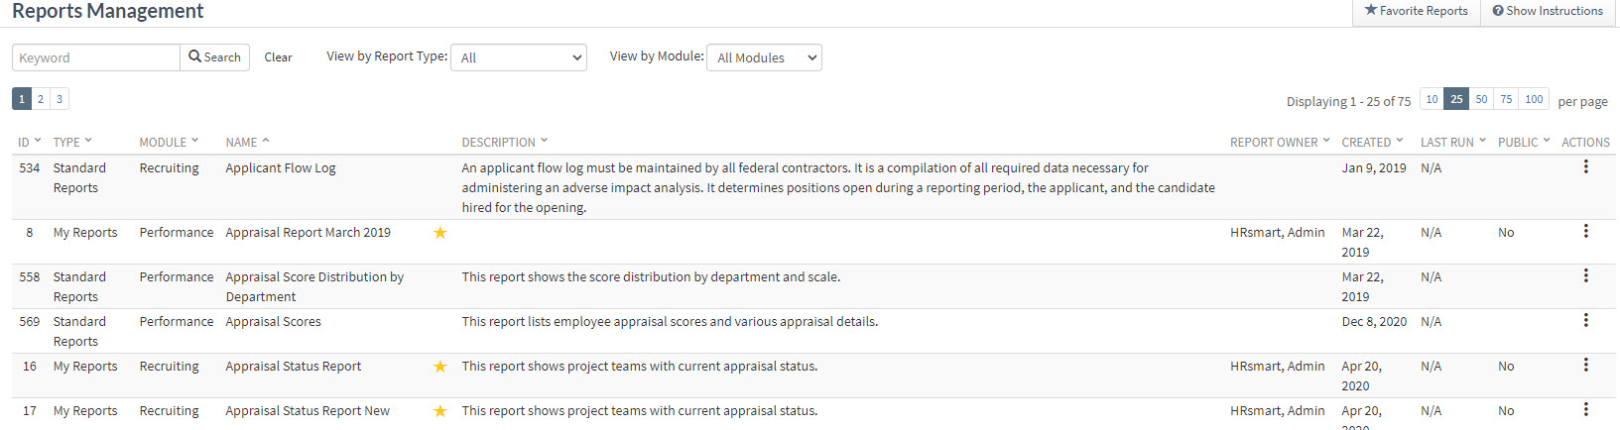Open Favorite Reports
The height and width of the screenshot is (430, 1620).
1416,11
